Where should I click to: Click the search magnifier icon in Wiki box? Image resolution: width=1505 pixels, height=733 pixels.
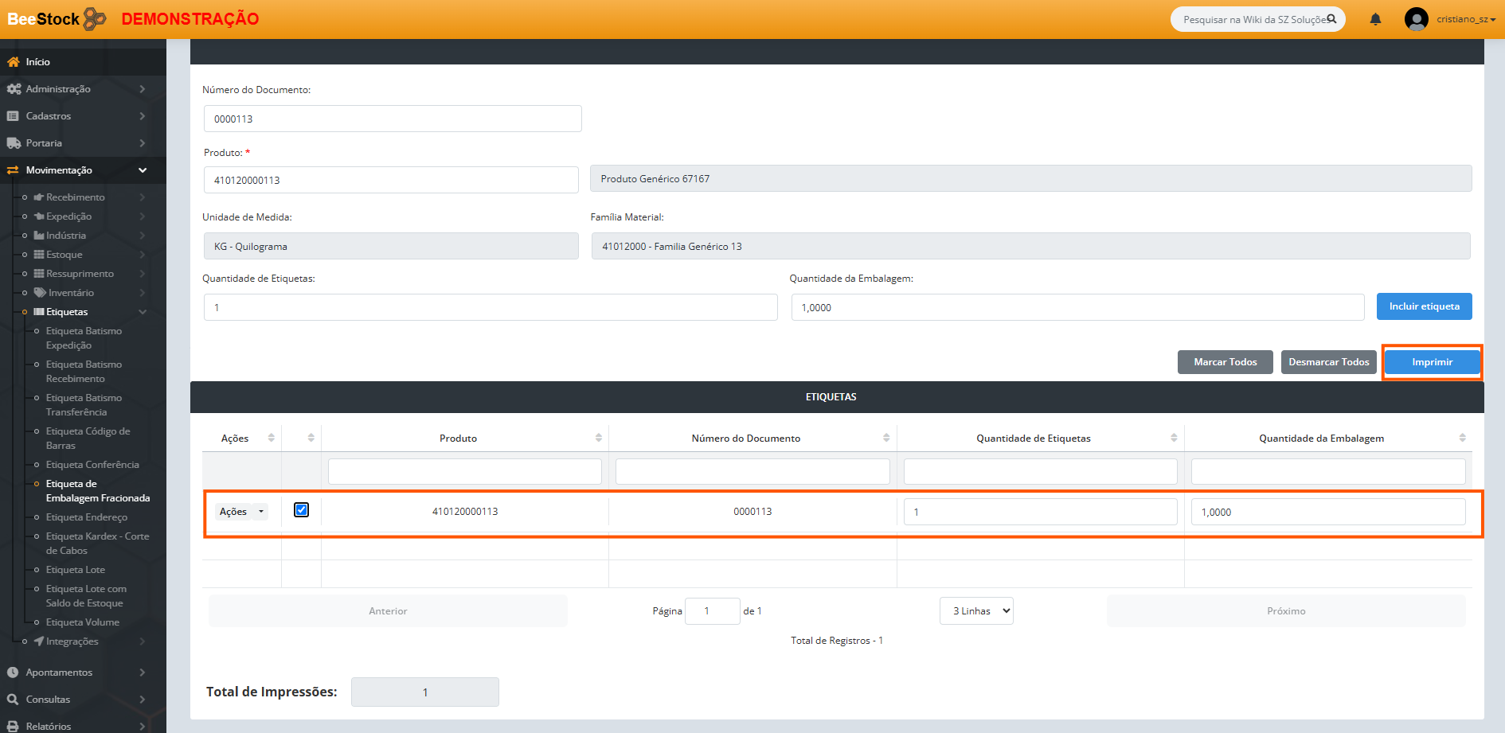click(x=1331, y=19)
